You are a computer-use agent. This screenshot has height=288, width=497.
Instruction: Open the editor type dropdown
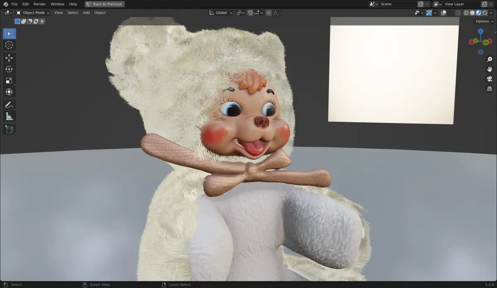pos(8,13)
